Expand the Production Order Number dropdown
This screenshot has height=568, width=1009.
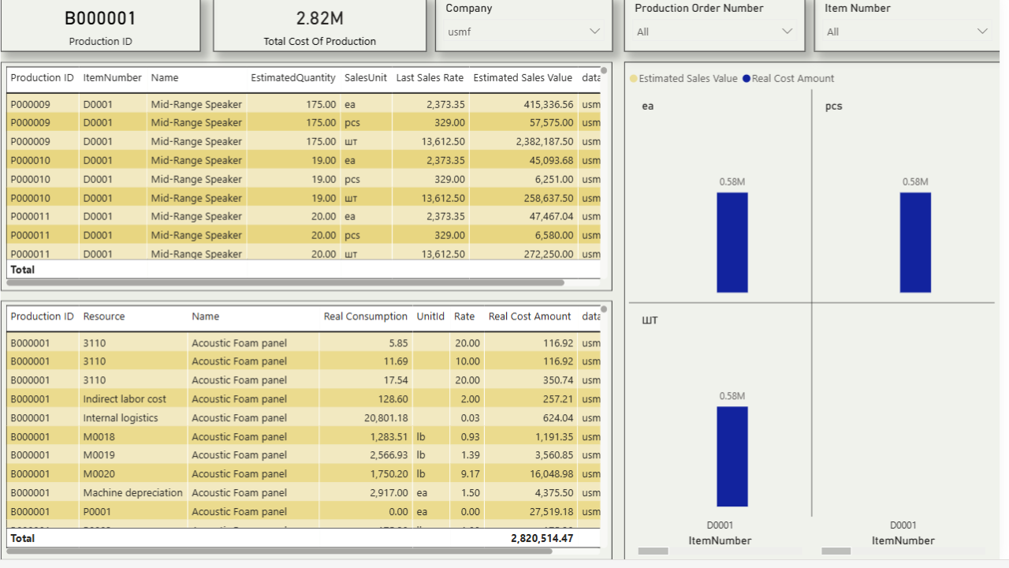[x=715, y=32]
